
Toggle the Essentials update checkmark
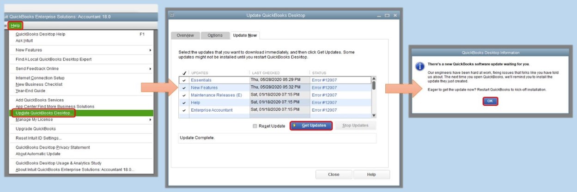(x=184, y=80)
